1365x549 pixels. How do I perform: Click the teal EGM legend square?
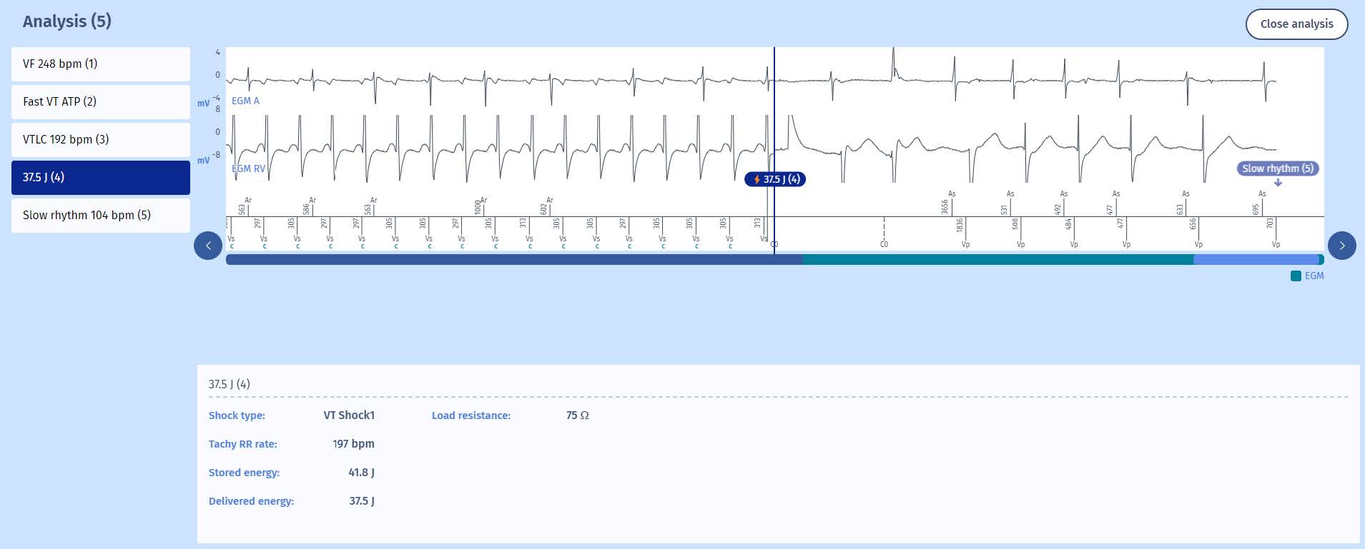(x=1296, y=276)
